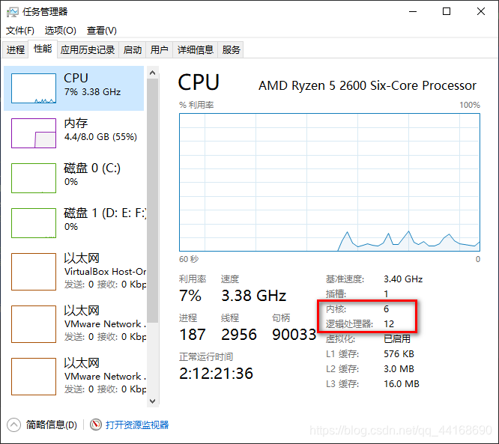Select the first VMware Network 以太网 icon
The width and height of the screenshot is (499, 444).
click(34, 324)
